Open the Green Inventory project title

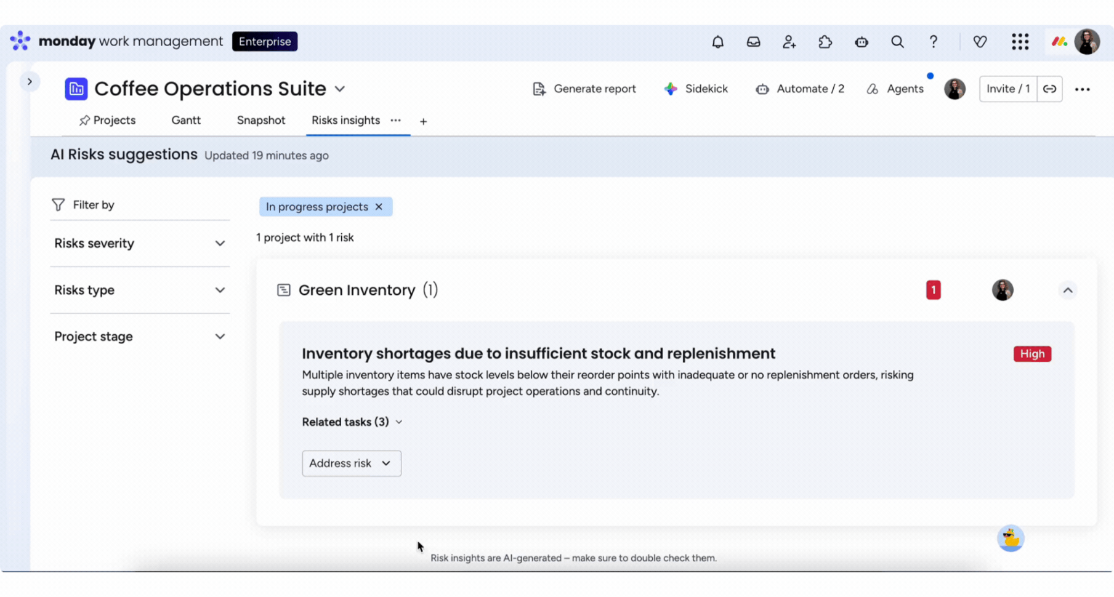(357, 290)
